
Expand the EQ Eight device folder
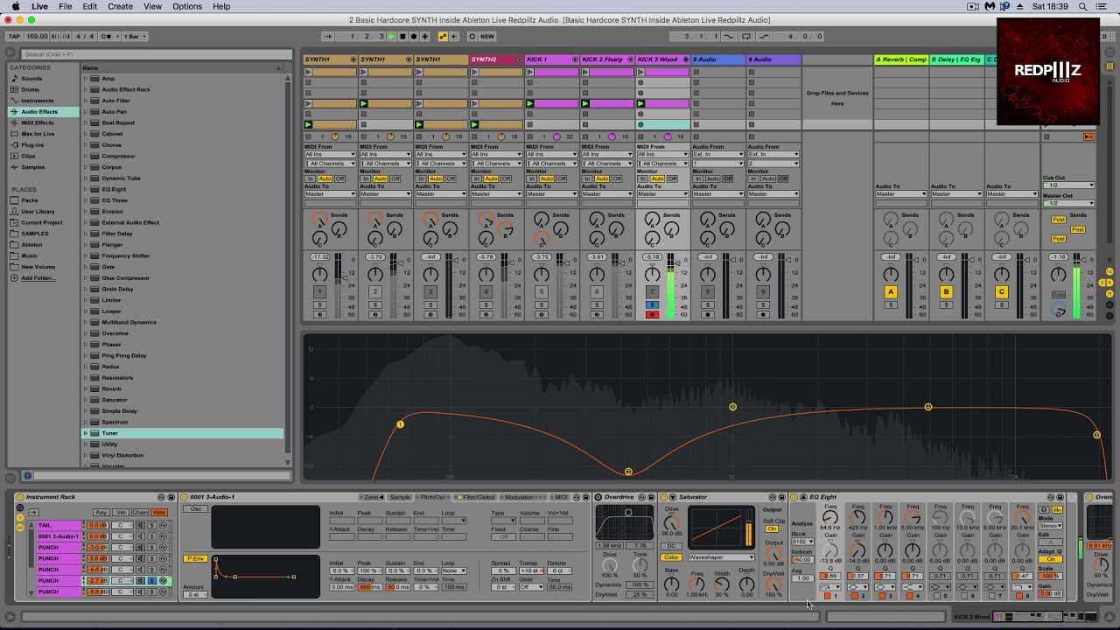pyautogui.click(x=86, y=189)
